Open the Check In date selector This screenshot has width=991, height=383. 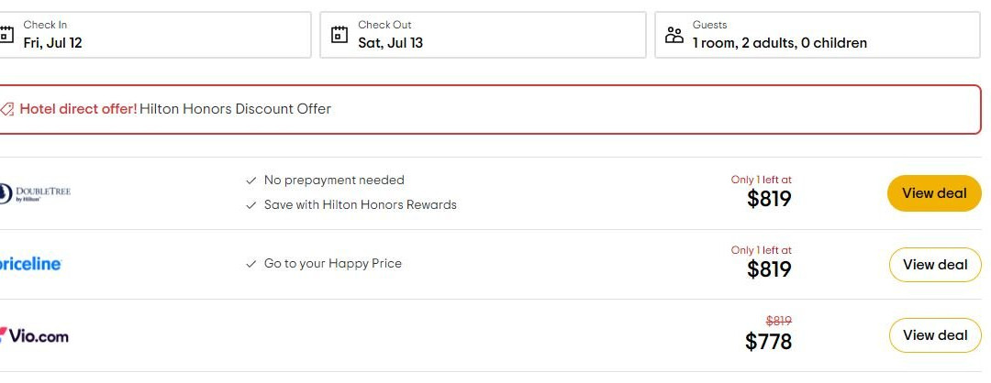click(x=154, y=35)
